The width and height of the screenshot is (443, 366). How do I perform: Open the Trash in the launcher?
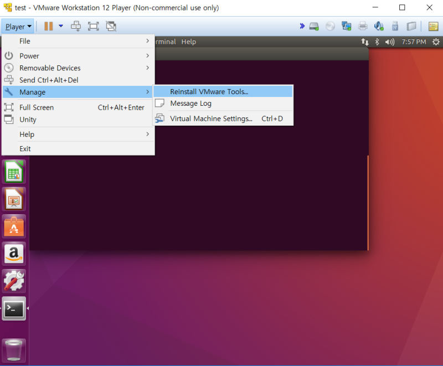point(14,350)
